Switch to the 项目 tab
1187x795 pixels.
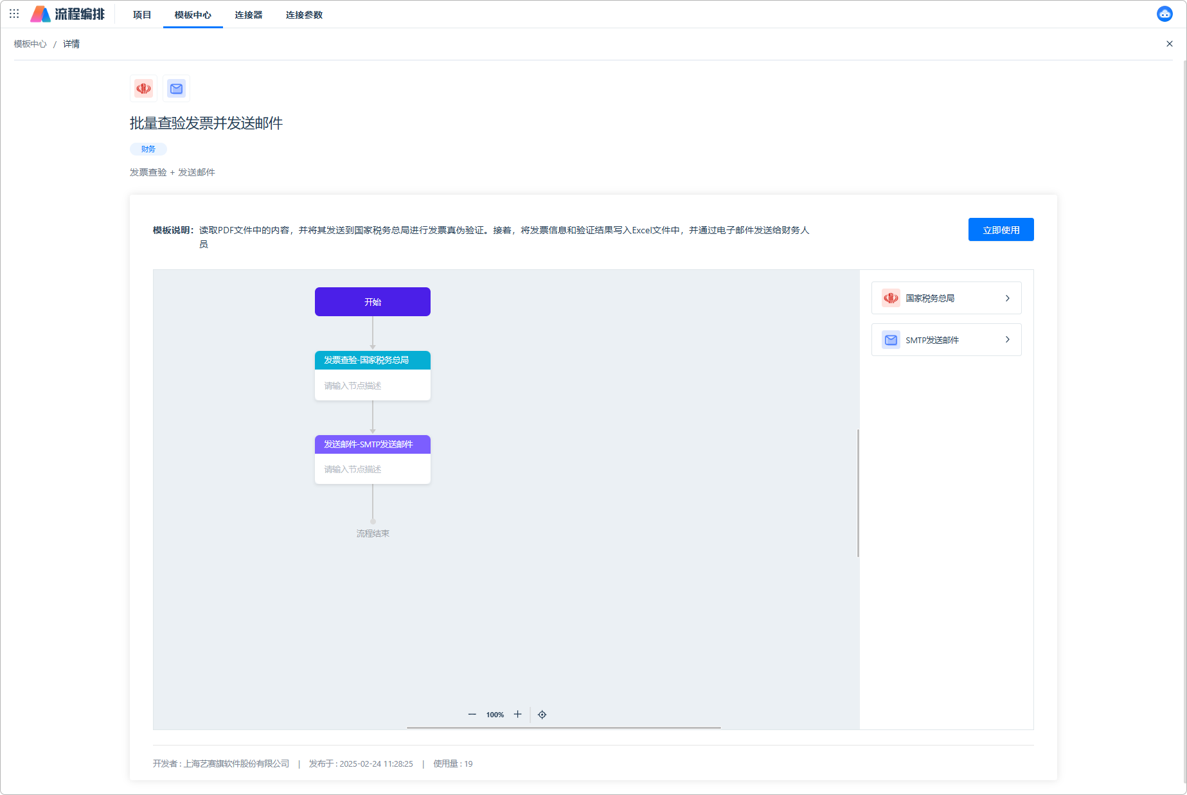pyautogui.click(x=142, y=15)
